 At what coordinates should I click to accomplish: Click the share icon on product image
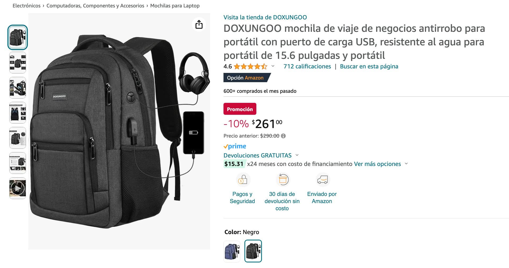199,24
